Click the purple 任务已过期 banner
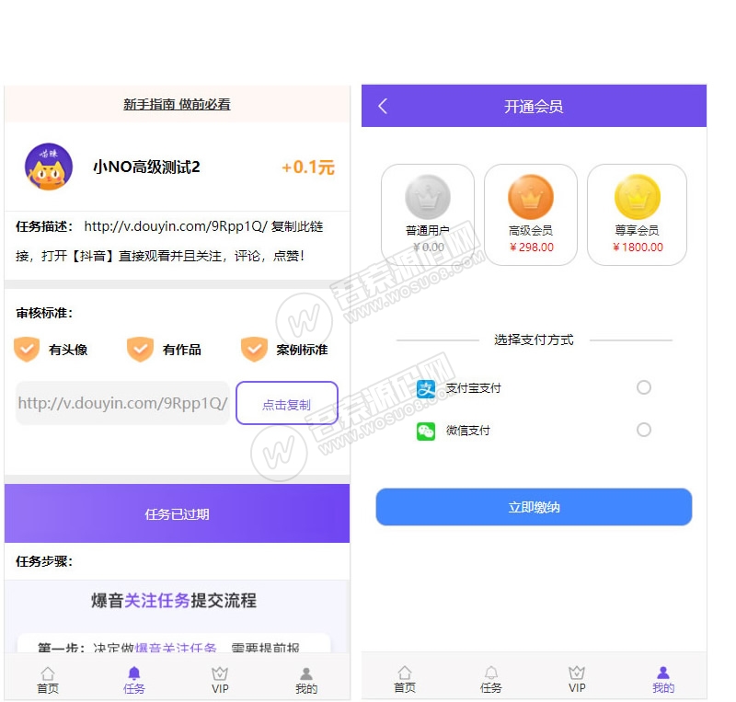This screenshot has height=702, width=736. click(177, 513)
